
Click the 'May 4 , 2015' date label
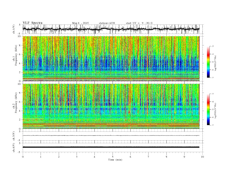click(x=80, y=23)
